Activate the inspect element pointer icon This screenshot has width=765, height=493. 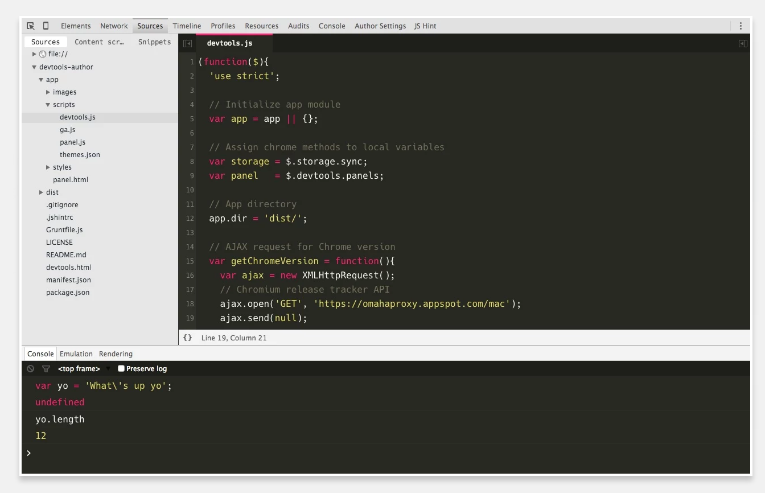coord(31,26)
